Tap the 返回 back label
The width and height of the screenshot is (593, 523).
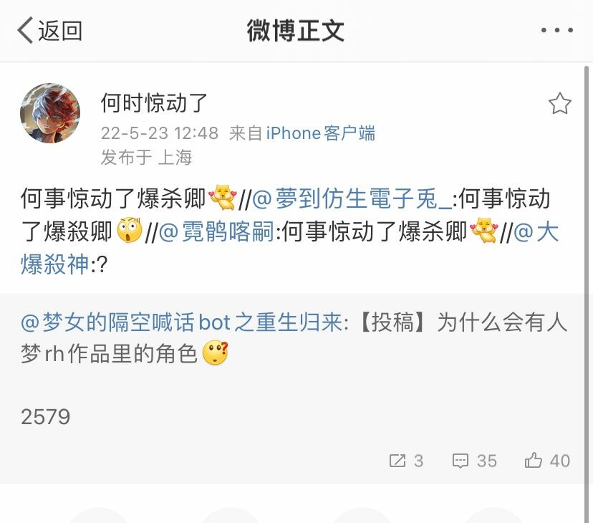(x=60, y=31)
